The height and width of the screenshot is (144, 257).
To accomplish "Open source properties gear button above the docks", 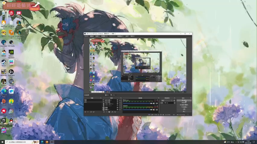I will 107,95.
